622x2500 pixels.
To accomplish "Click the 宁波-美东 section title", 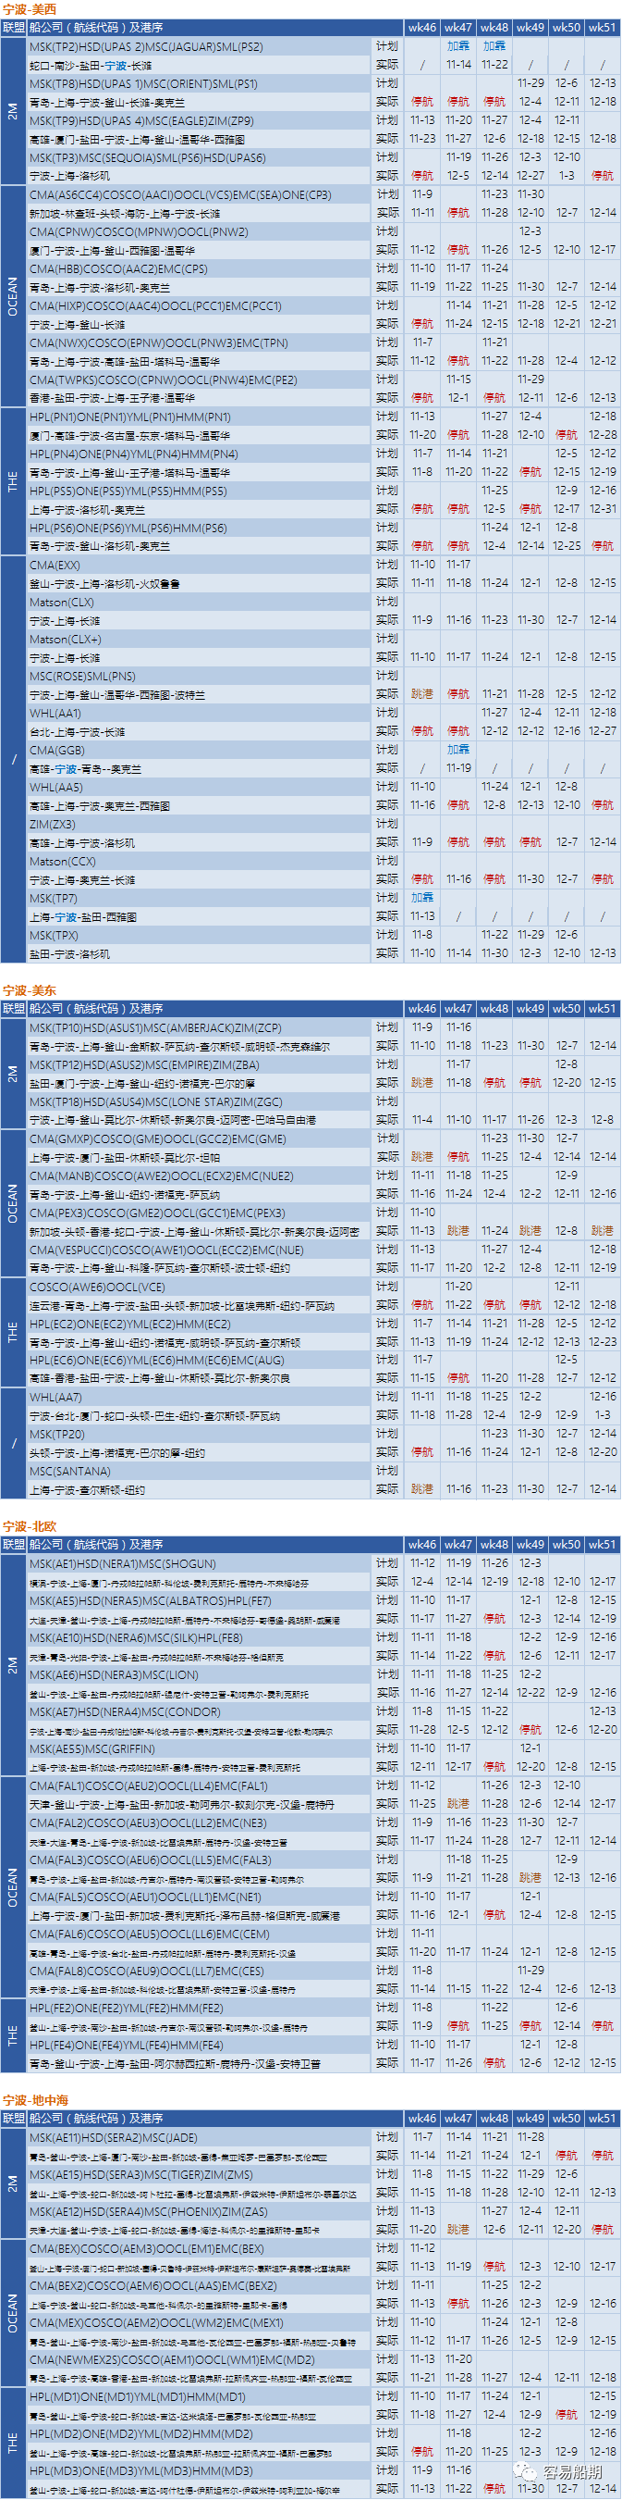I will pos(29,989).
